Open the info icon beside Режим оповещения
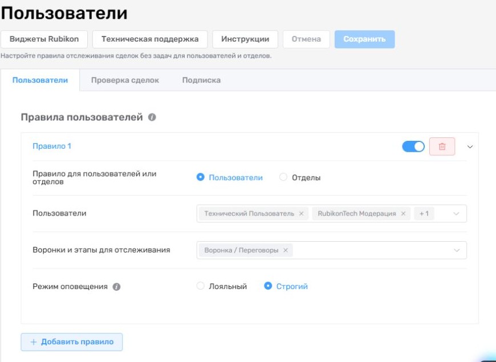The width and height of the screenshot is (496, 362). click(116, 287)
